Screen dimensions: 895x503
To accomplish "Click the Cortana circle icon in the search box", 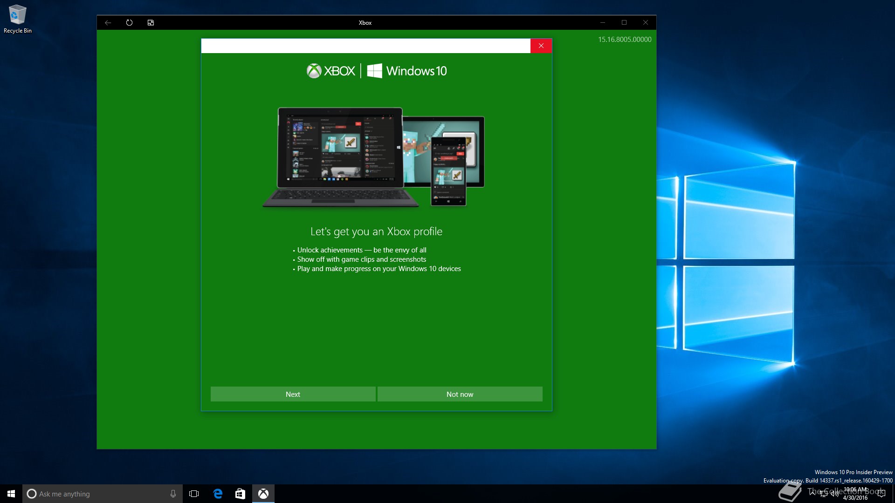I will pos(31,494).
